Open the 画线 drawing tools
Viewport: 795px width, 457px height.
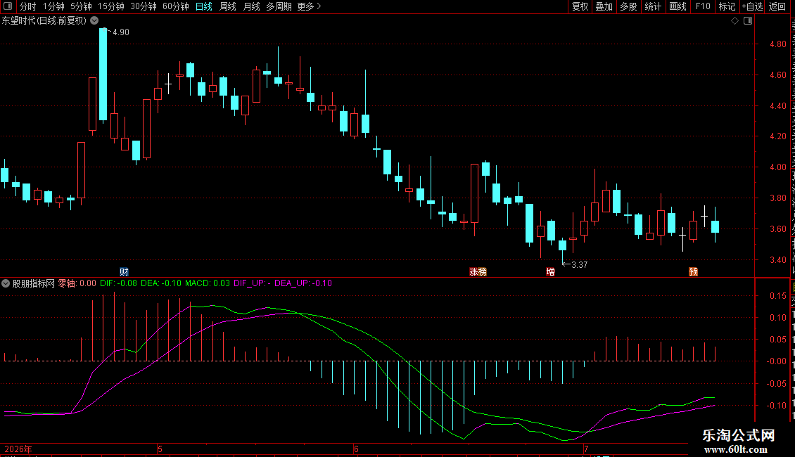pyautogui.click(x=678, y=6)
